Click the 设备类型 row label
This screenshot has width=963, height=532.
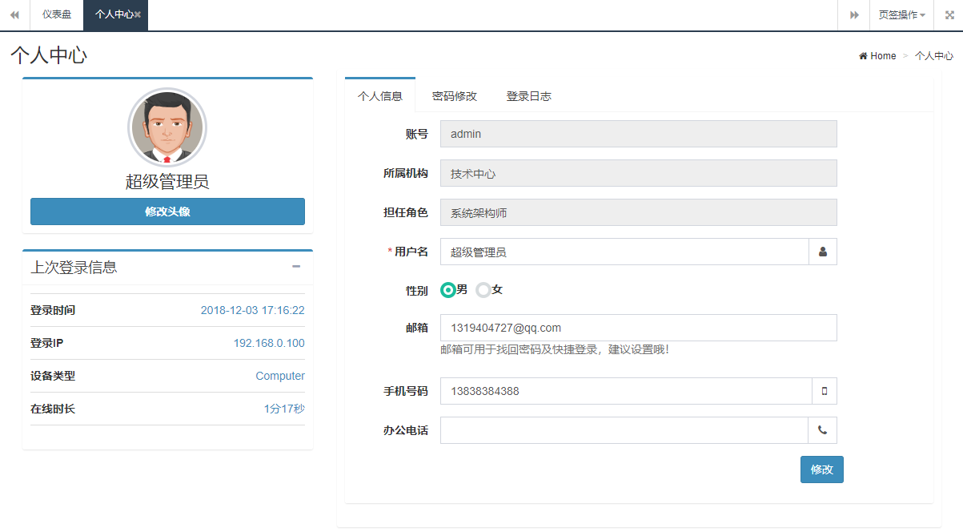click(53, 376)
